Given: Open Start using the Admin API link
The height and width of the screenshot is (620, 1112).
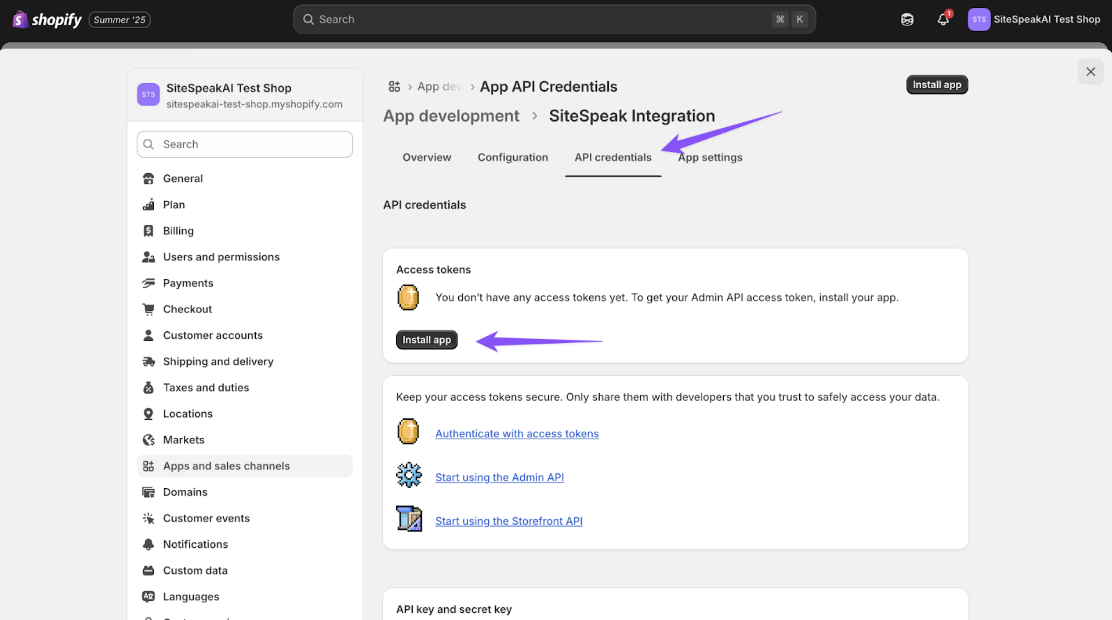Looking at the screenshot, I should (x=499, y=477).
